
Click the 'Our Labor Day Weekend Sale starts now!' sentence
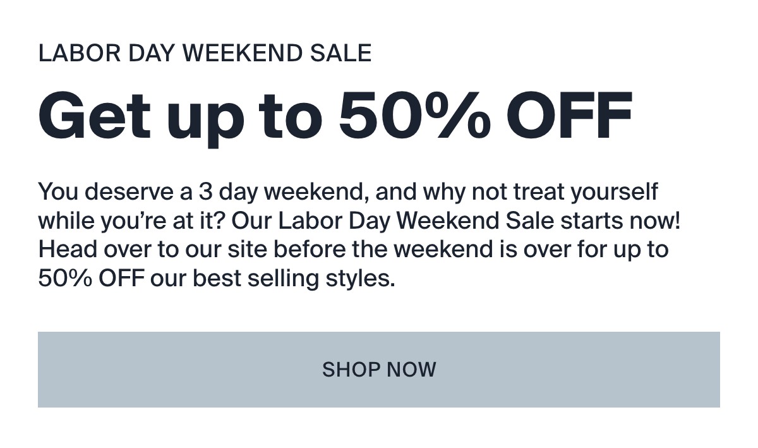point(457,221)
